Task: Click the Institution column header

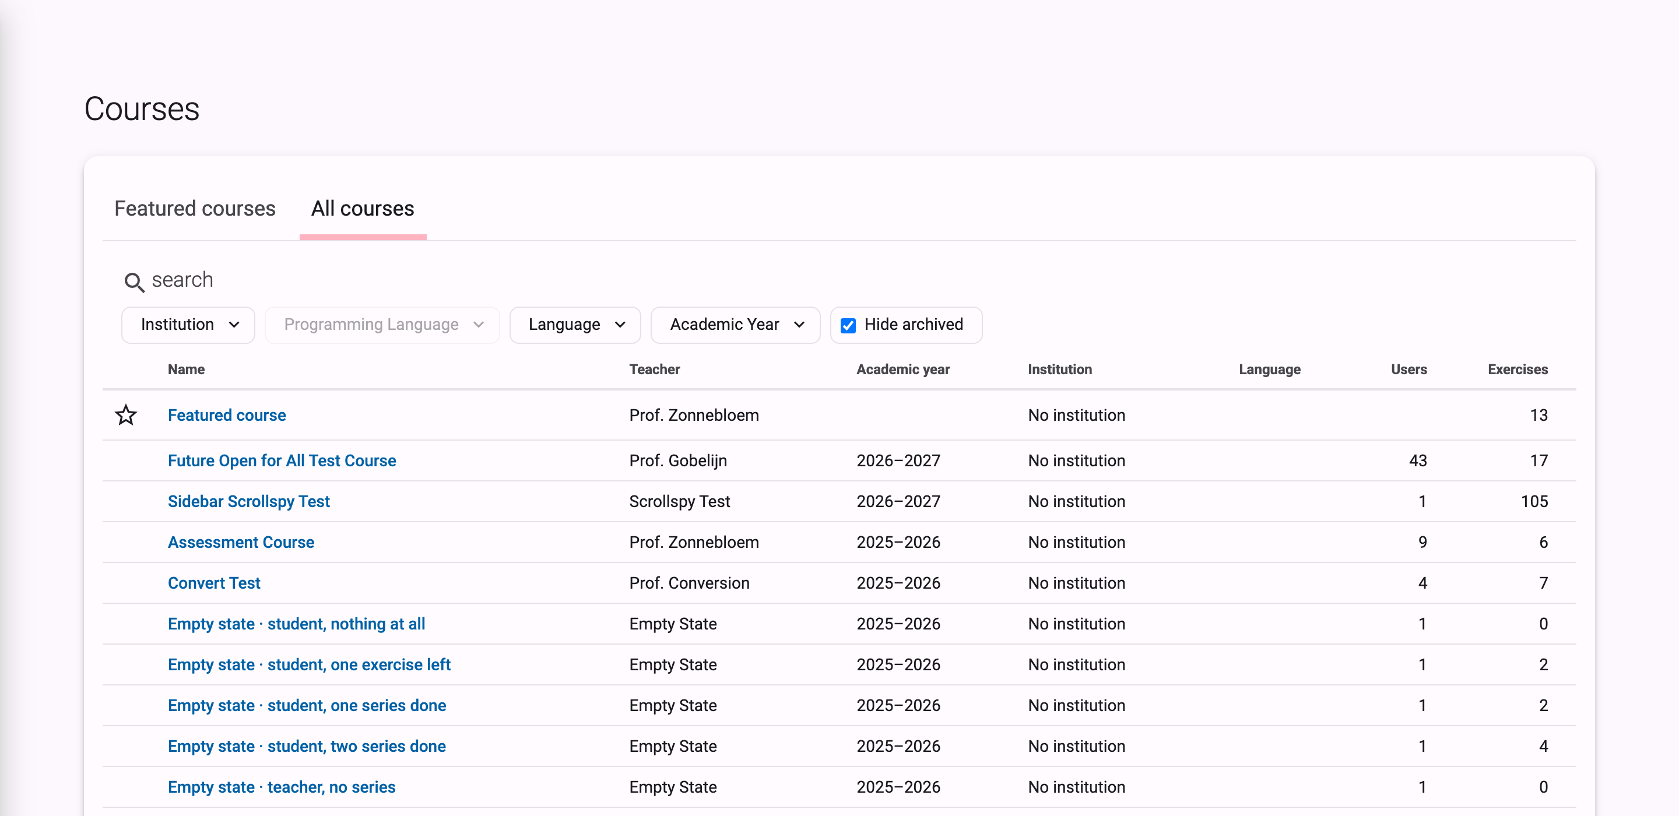Action: pos(1060,370)
